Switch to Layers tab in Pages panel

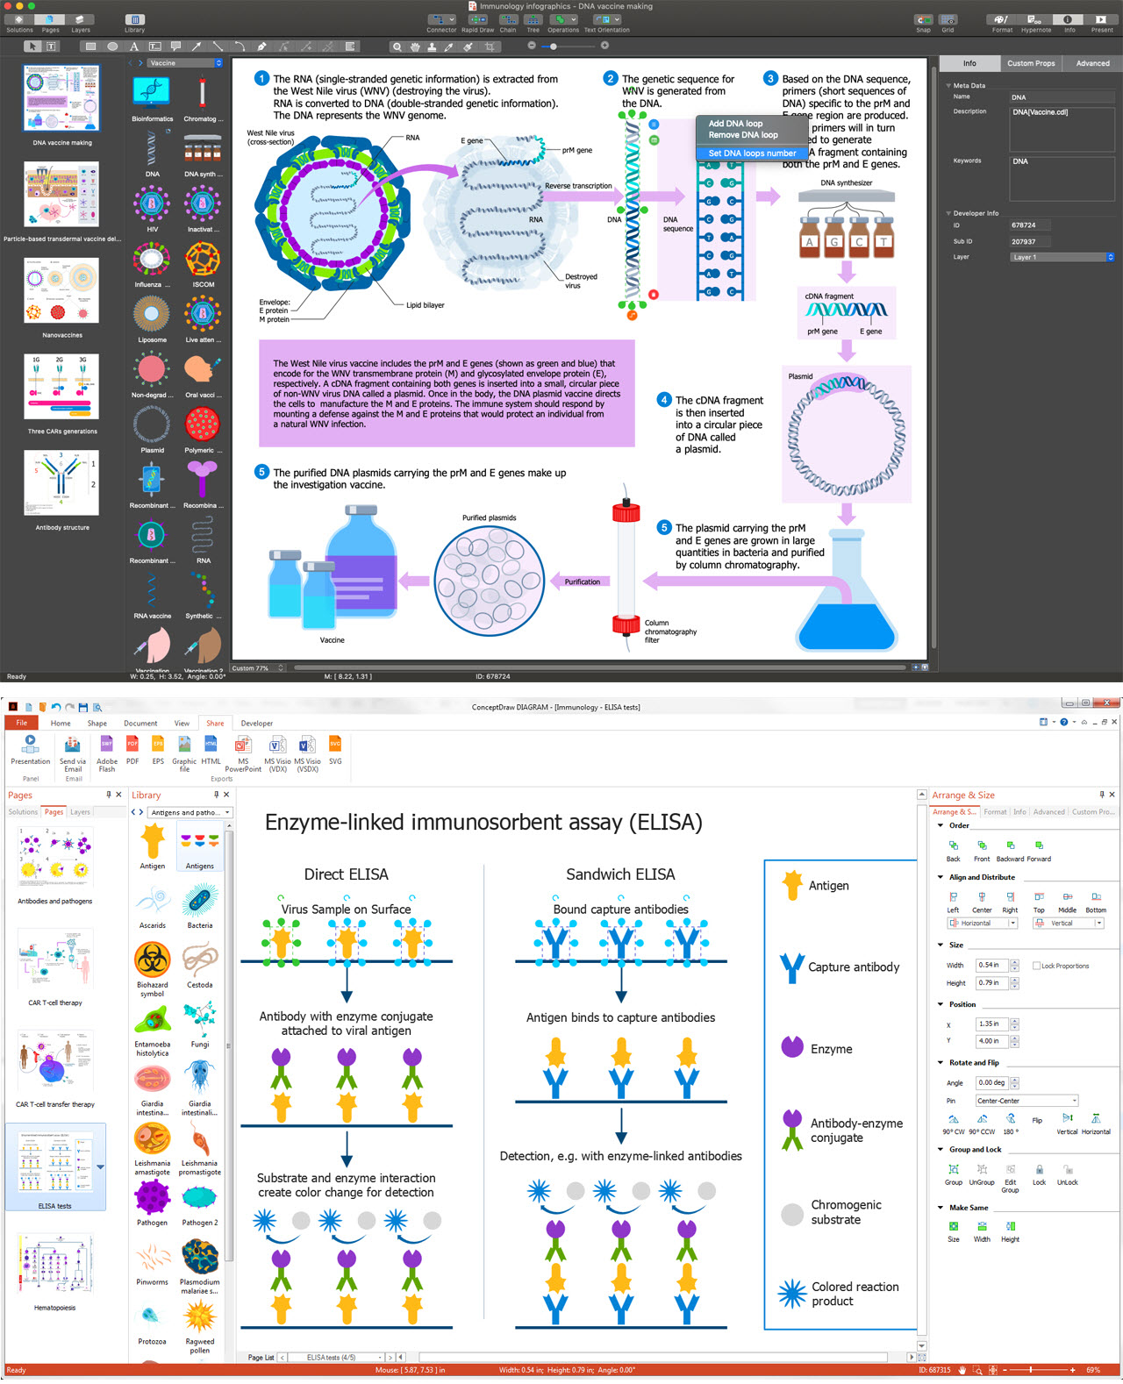click(x=80, y=812)
